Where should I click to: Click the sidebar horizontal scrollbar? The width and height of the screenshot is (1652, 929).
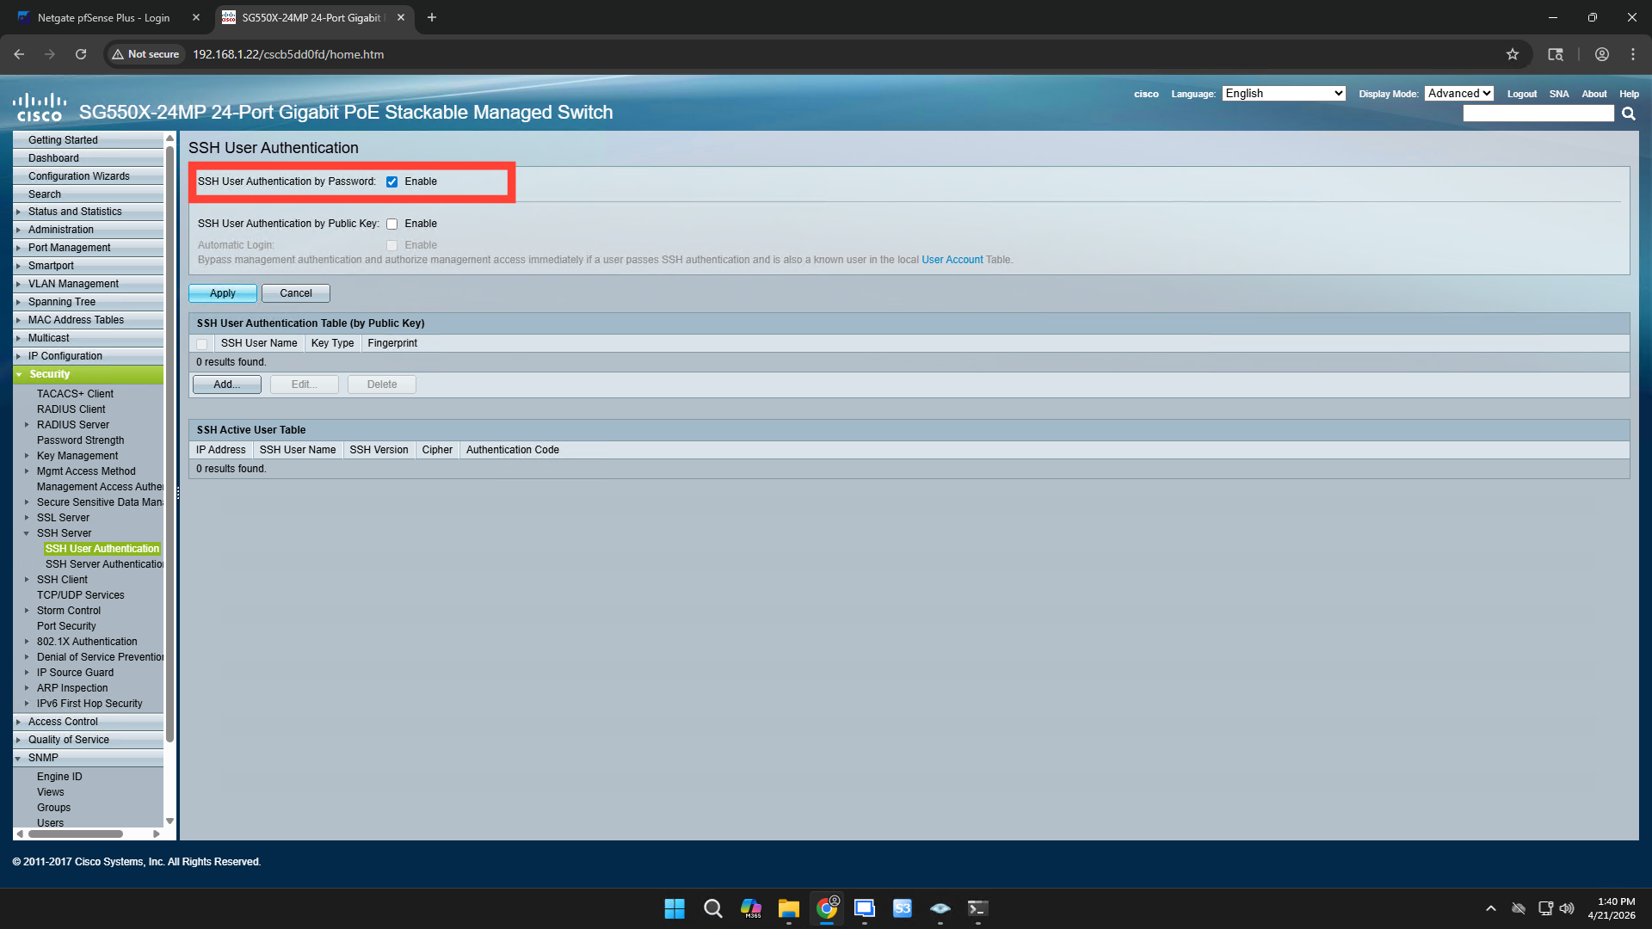pos(76,834)
